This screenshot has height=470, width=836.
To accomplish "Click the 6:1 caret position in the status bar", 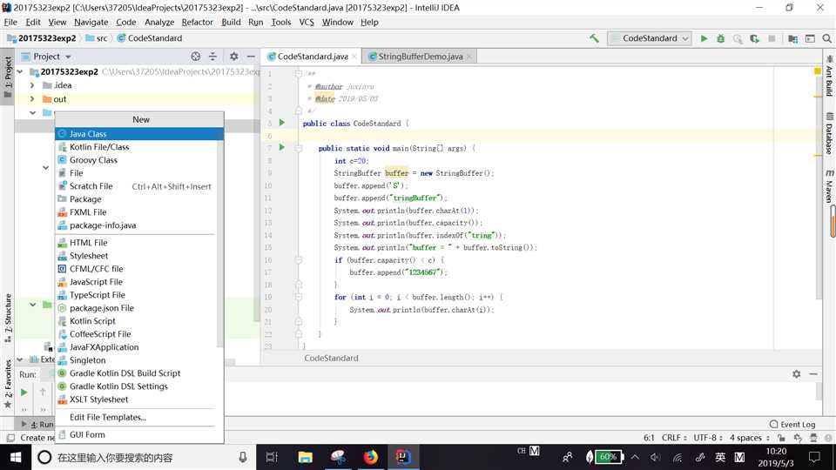I will click(x=649, y=438).
